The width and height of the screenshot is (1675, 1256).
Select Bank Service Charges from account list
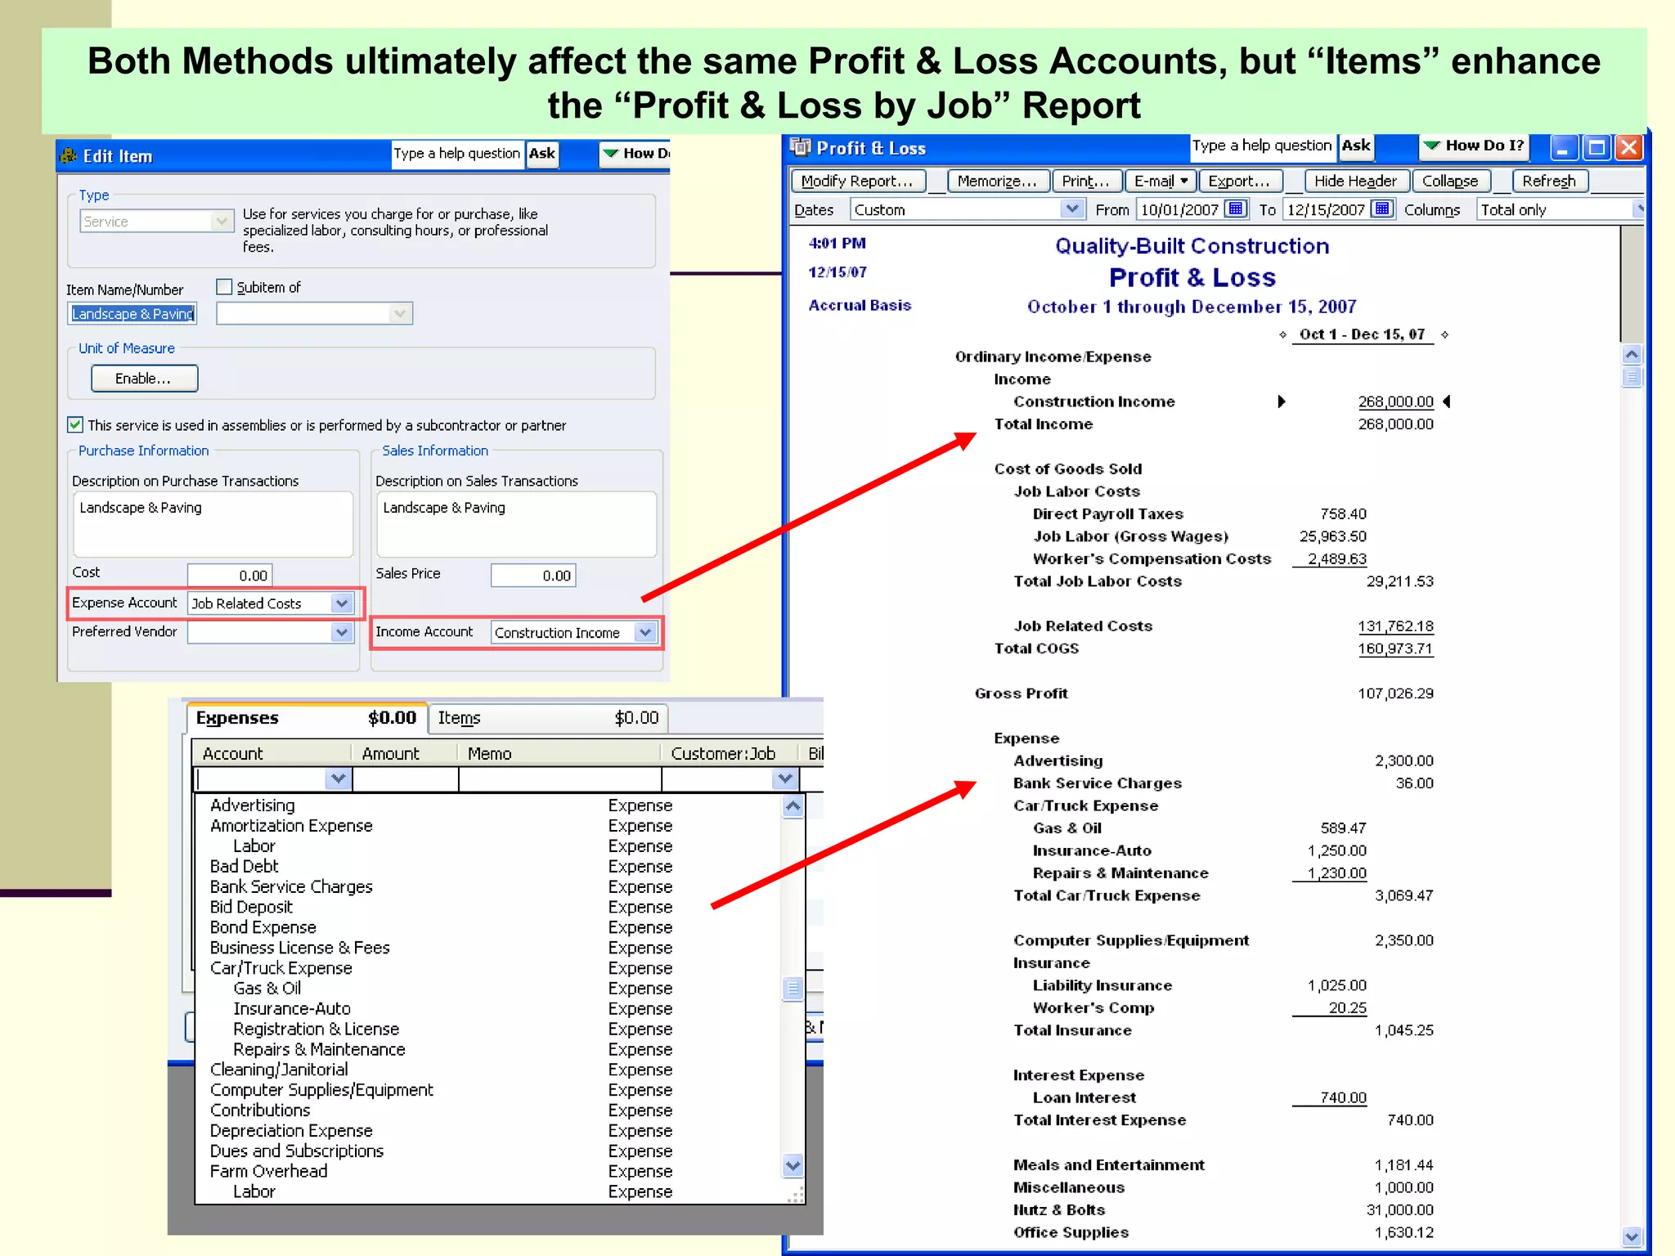coord(291,886)
